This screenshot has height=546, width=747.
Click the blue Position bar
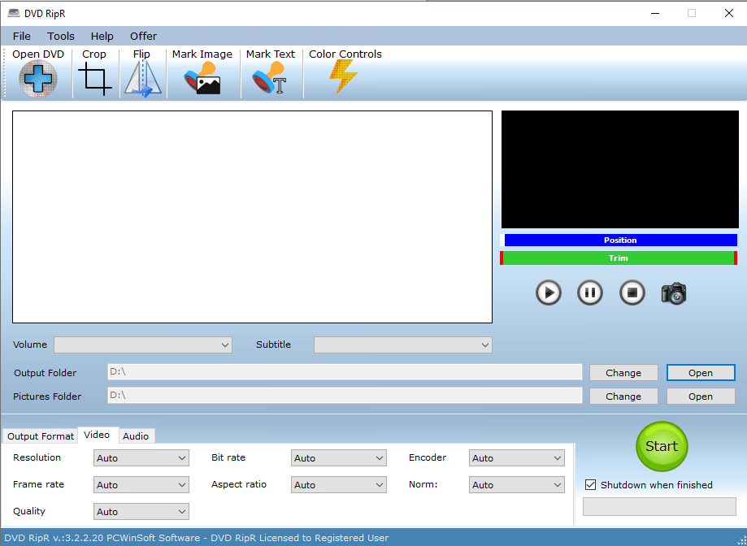pos(620,240)
